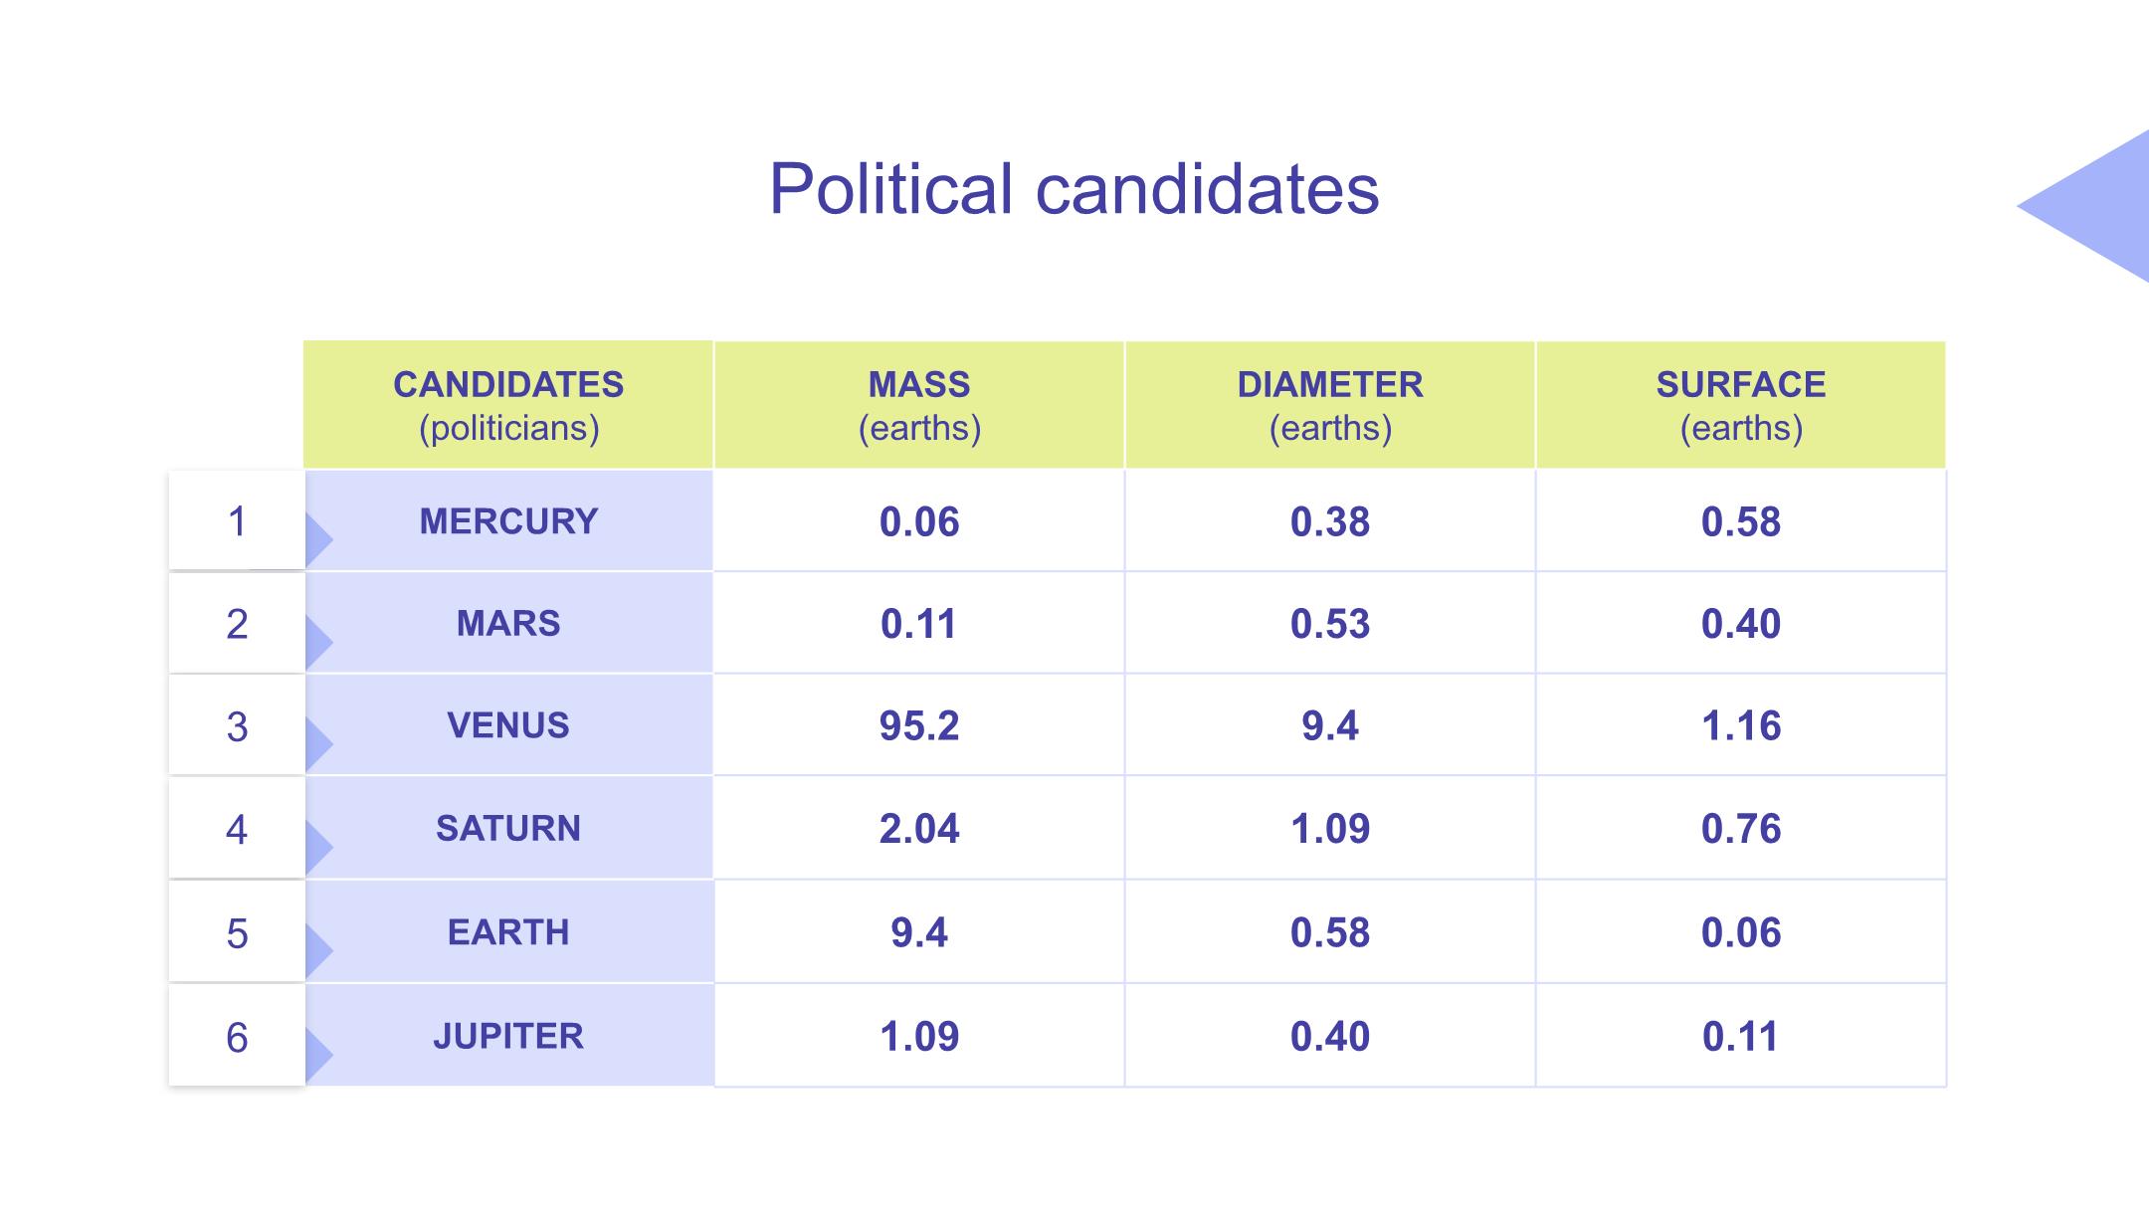The height and width of the screenshot is (1209, 2149).
Task: Click row number 1 box
Action: (x=237, y=521)
